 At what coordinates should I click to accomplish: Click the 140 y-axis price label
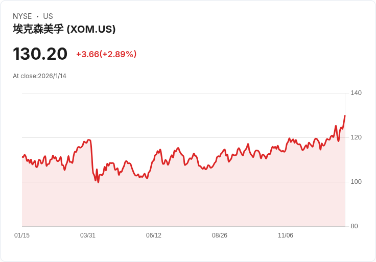pos(356,93)
